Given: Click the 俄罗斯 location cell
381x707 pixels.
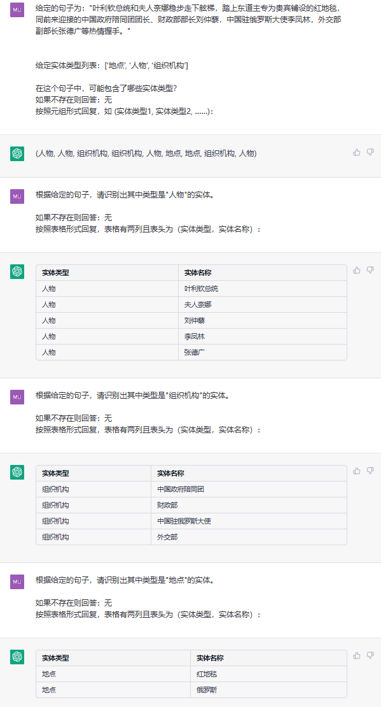Looking at the screenshot, I should pos(268,690).
